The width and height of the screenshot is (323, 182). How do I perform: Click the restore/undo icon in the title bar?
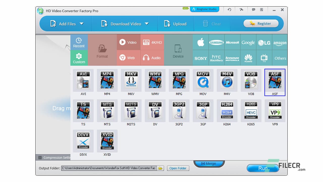[229, 9]
